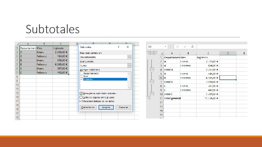262x147 pixels.
Task: Select column A header in right worksheet
Action: point(172,53)
